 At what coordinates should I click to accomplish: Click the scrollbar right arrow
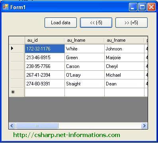(144, 126)
